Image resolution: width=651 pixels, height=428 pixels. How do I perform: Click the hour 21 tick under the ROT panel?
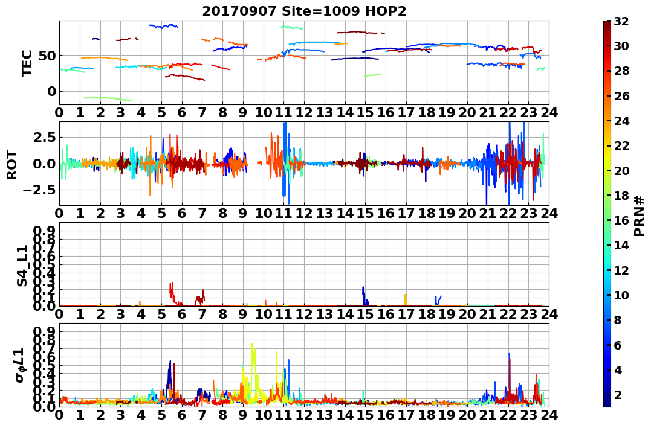tap(487, 213)
